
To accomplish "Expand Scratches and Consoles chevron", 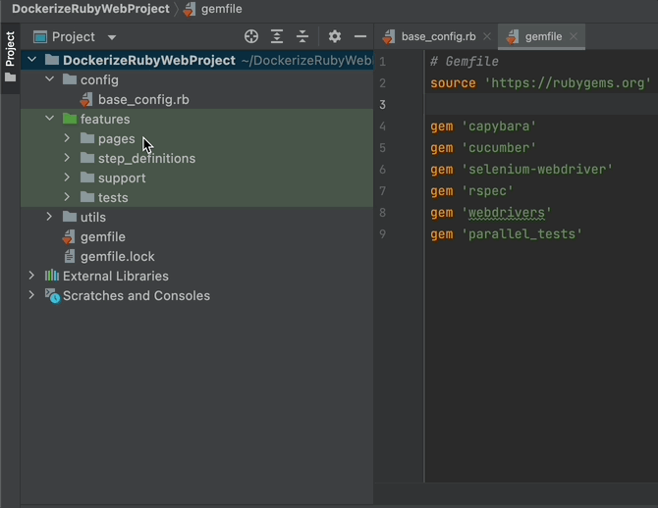I will [x=31, y=295].
